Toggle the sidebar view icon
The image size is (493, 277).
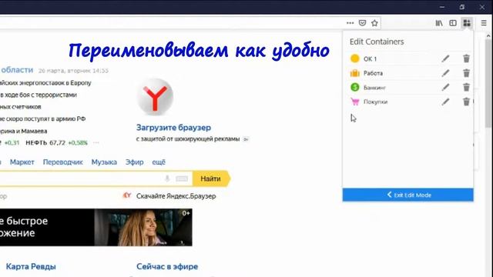click(453, 23)
